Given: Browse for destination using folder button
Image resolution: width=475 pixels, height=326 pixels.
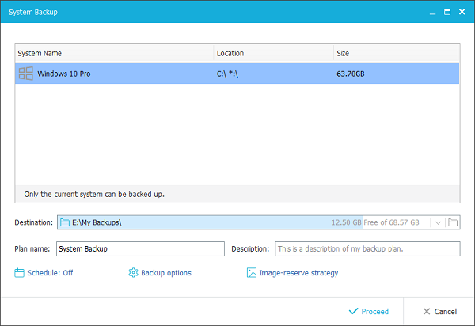Looking at the screenshot, I should point(453,222).
